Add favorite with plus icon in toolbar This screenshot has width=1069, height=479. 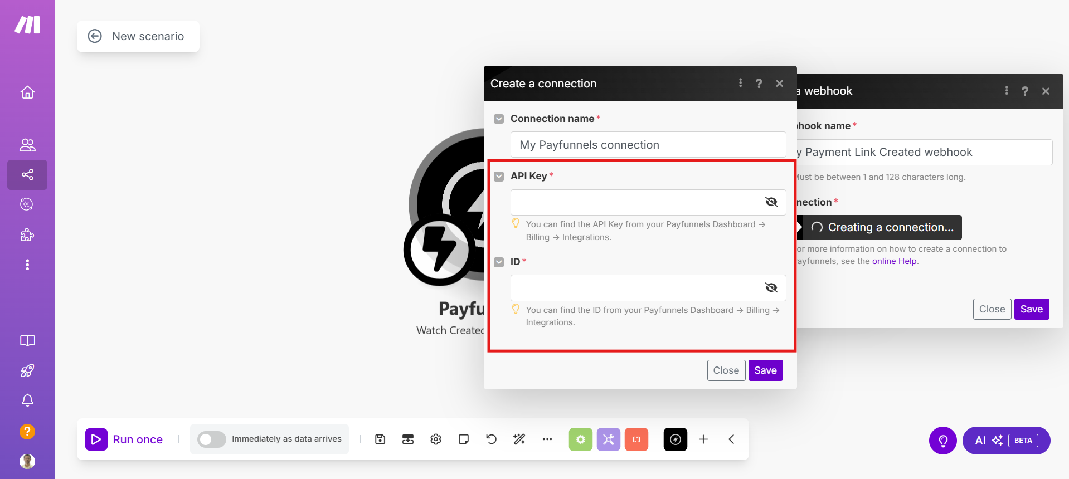click(x=703, y=439)
